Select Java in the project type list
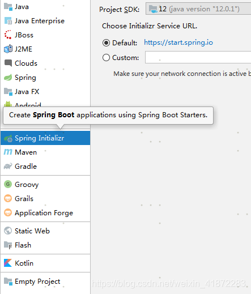Screen dimensions: 251x294 pos(45,7)
